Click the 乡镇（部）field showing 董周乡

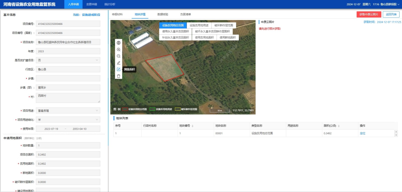(68, 87)
